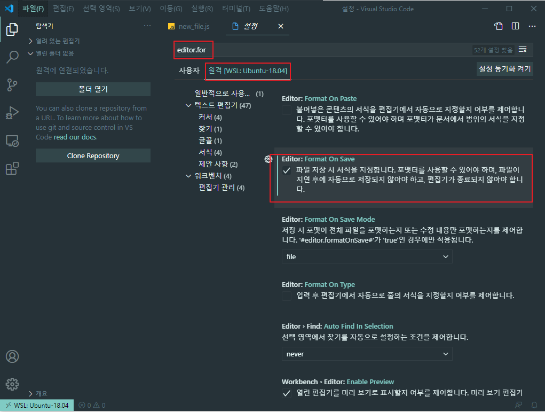Clear the settings search input icon
This screenshot has height=412, width=545.
pos(523,50)
